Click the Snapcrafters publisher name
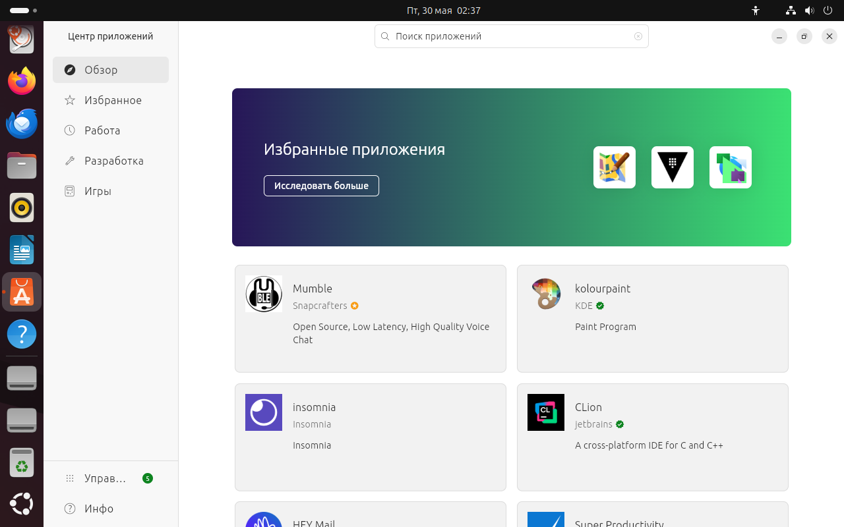 click(320, 306)
